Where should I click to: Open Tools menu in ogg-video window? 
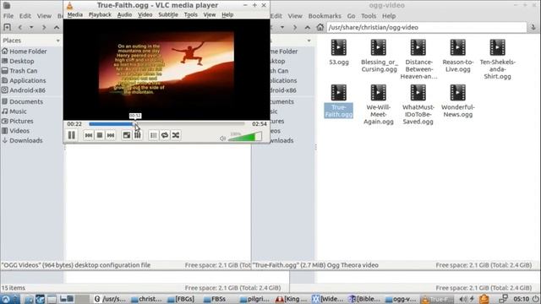[x=369, y=16]
